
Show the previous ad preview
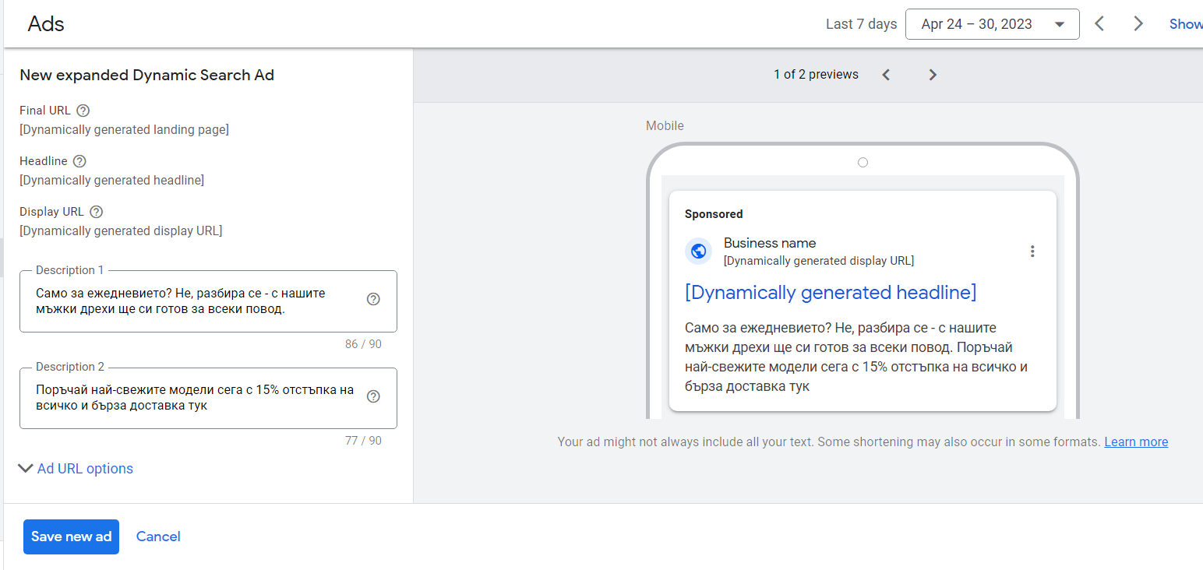click(x=886, y=75)
